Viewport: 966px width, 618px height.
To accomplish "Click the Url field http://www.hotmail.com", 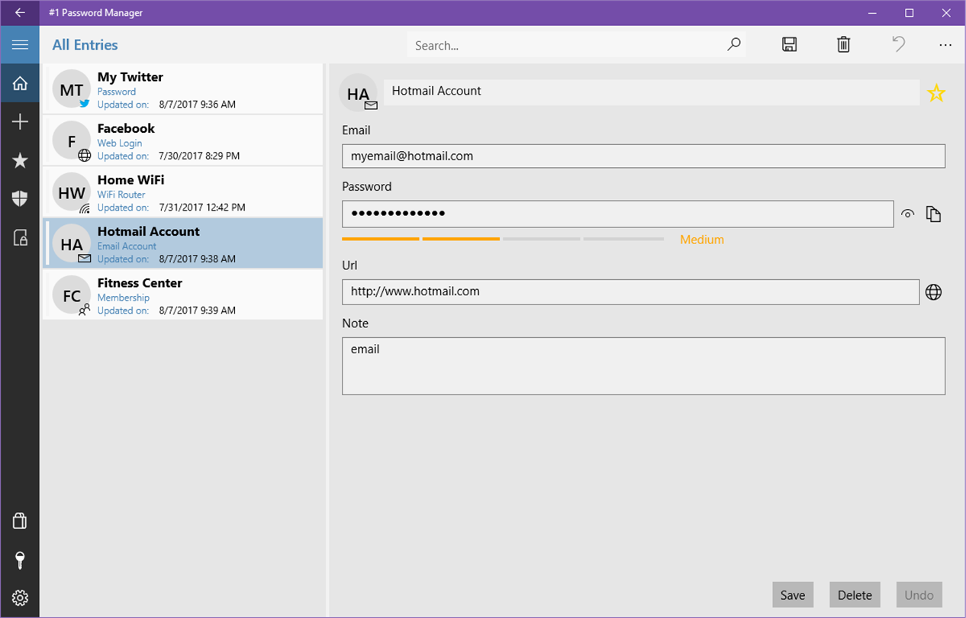I will click(x=630, y=291).
